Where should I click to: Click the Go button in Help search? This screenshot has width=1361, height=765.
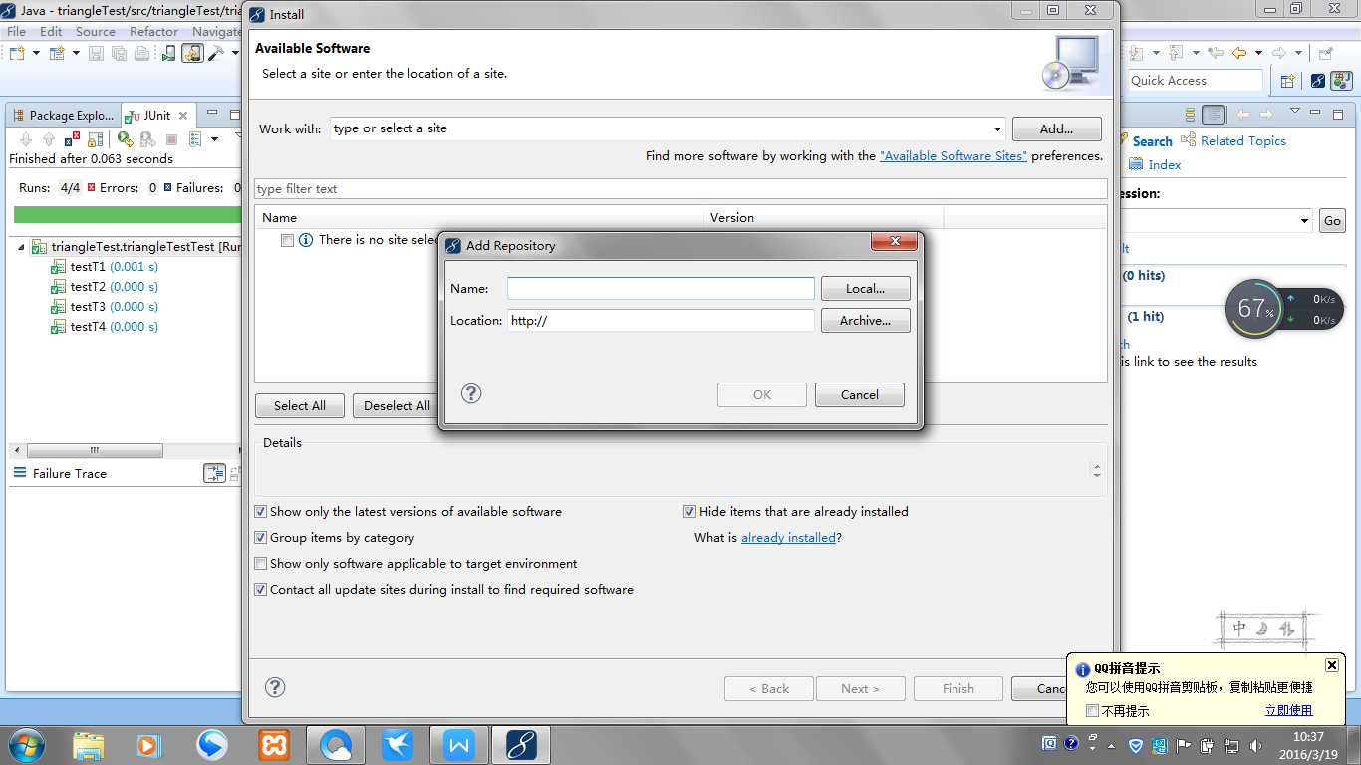(1332, 221)
